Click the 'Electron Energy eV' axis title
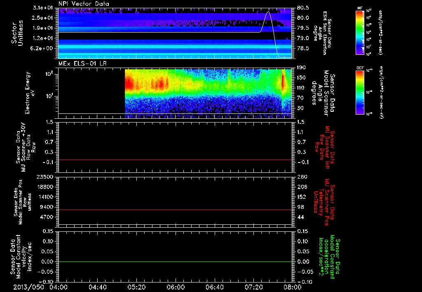Image resolution: width=422 pixels, height=292 pixels. pos(30,93)
